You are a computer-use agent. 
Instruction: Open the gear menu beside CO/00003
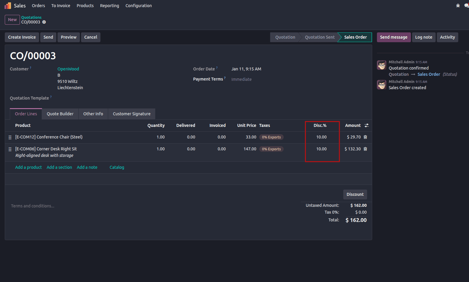pos(44,22)
